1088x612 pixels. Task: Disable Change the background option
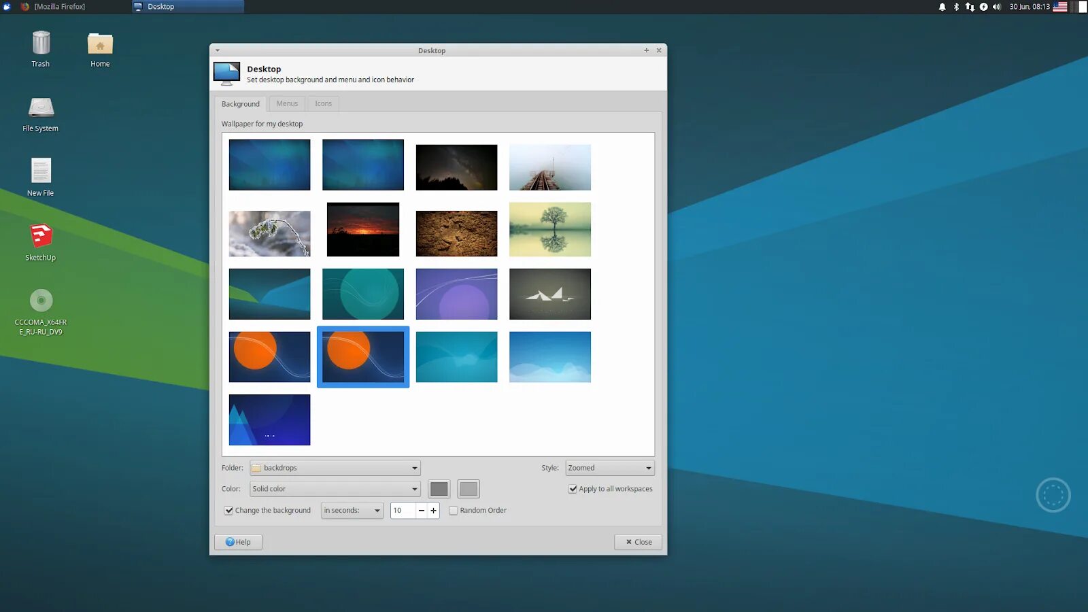228,510
